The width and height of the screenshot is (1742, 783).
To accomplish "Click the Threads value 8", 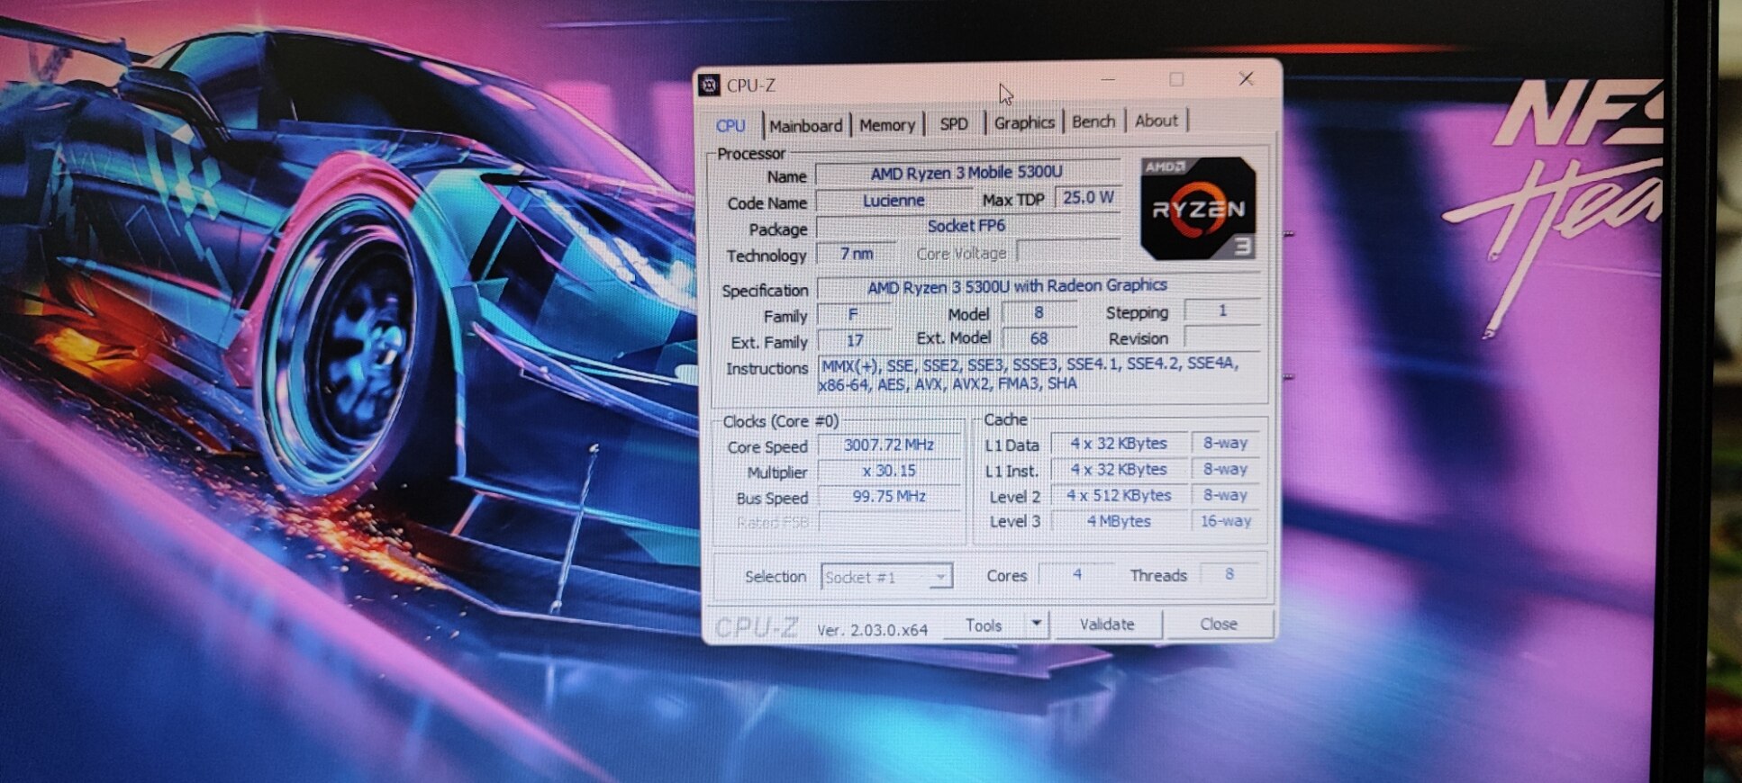I will click(1229, 574).
